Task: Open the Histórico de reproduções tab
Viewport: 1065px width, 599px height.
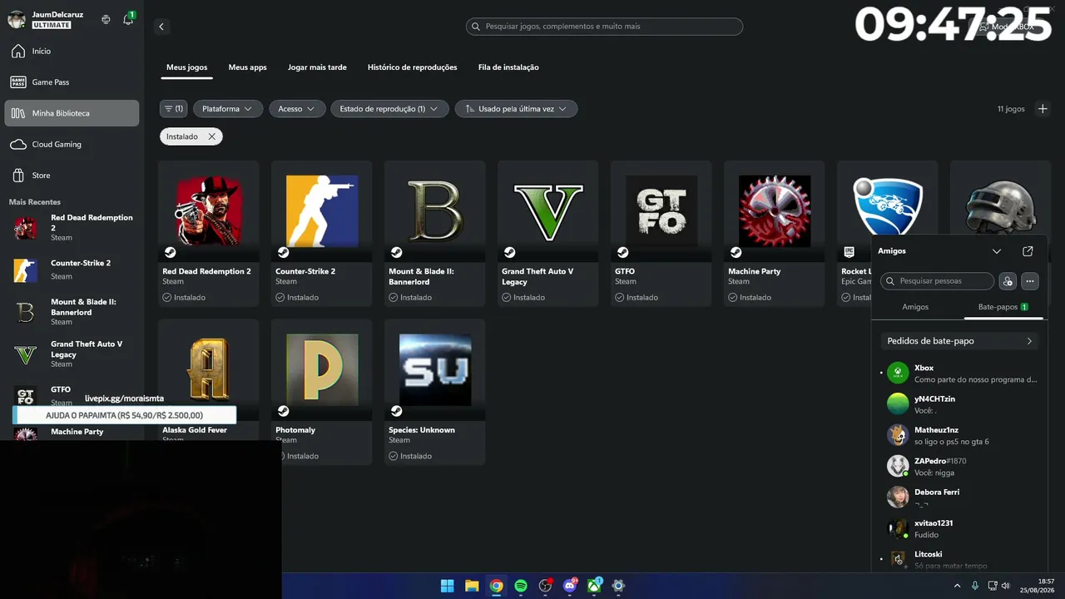Action: pyautogui.click(x=413, y=67)
